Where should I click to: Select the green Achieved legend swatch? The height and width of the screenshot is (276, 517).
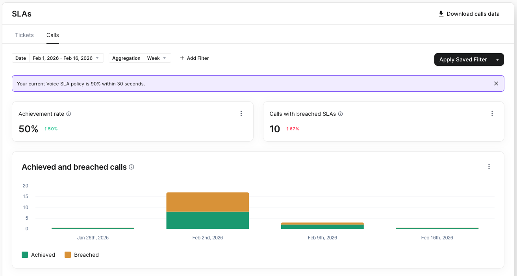pos(25,255)
